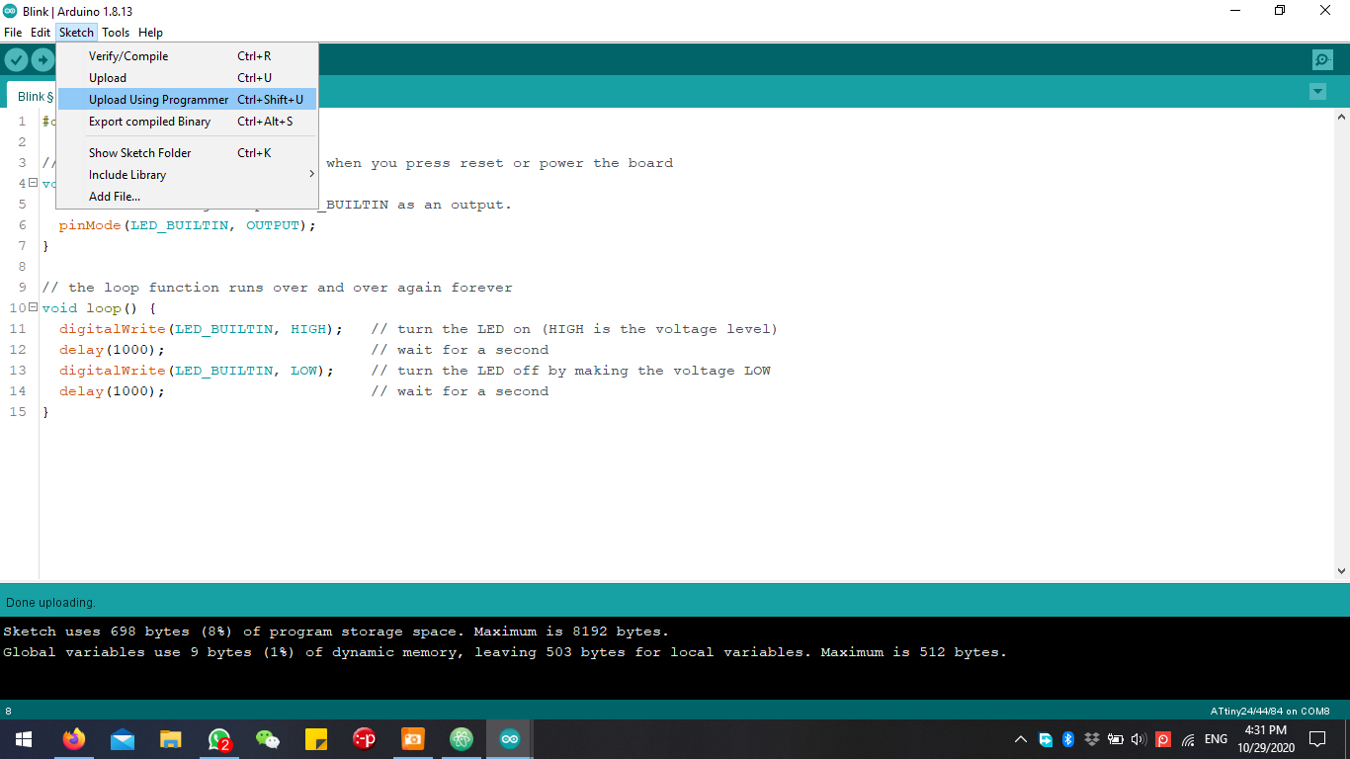The height and width of the screenshot is (759, 1350).
Task: Select Show Sketch Folder entry
Action: click(x=188, y=153)
